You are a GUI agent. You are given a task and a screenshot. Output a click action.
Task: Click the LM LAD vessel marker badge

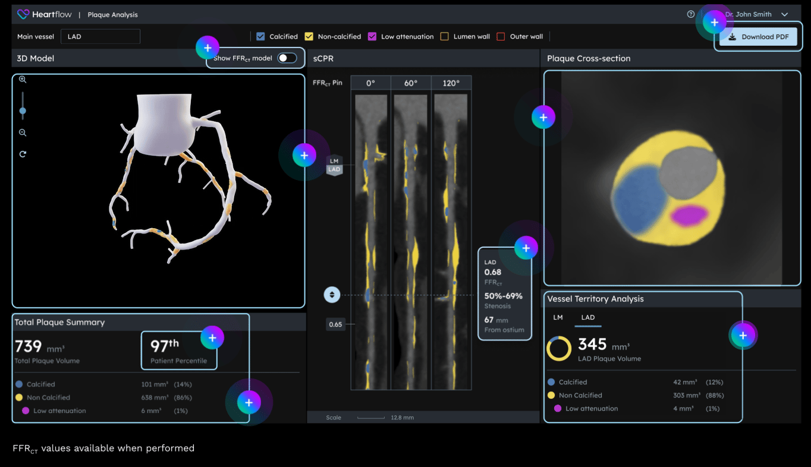pyautogui.click(x=334, y=165)
